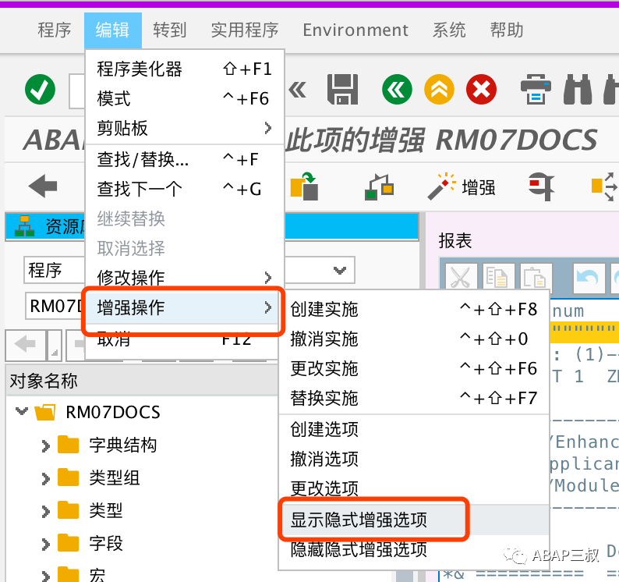The width and height of the screenshot is (619, 582).
Task: Click the 增强 magic wand button
Action: (462, 186)
